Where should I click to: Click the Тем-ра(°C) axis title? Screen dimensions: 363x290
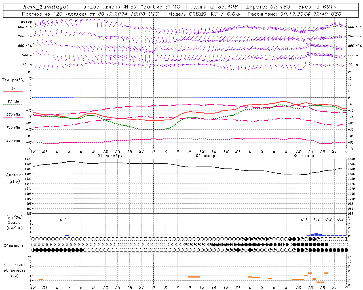(x=13, y=80)
